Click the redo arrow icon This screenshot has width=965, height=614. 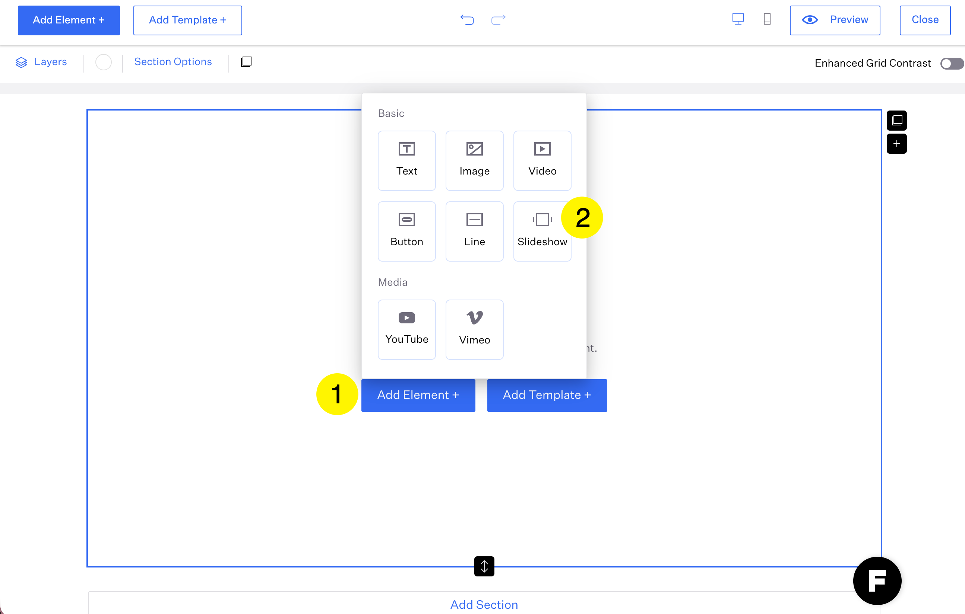pos(498,20)
